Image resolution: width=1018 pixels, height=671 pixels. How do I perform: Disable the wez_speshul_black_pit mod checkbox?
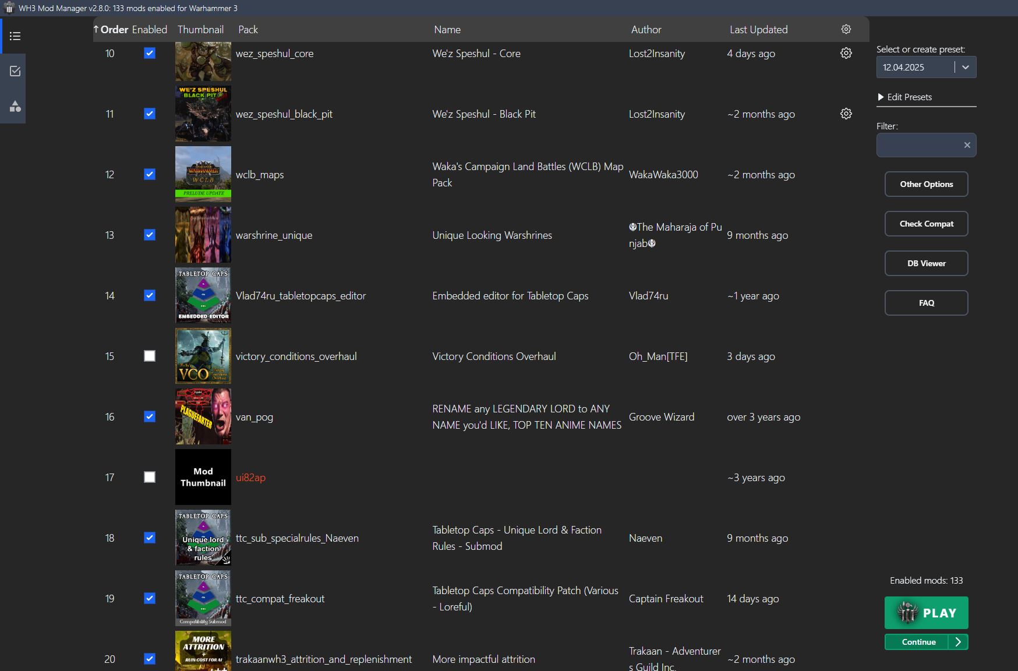[150, 114]
